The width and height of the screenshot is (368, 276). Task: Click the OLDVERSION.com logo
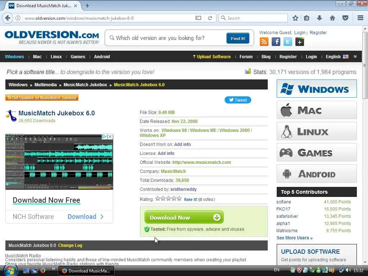(52, 37)
